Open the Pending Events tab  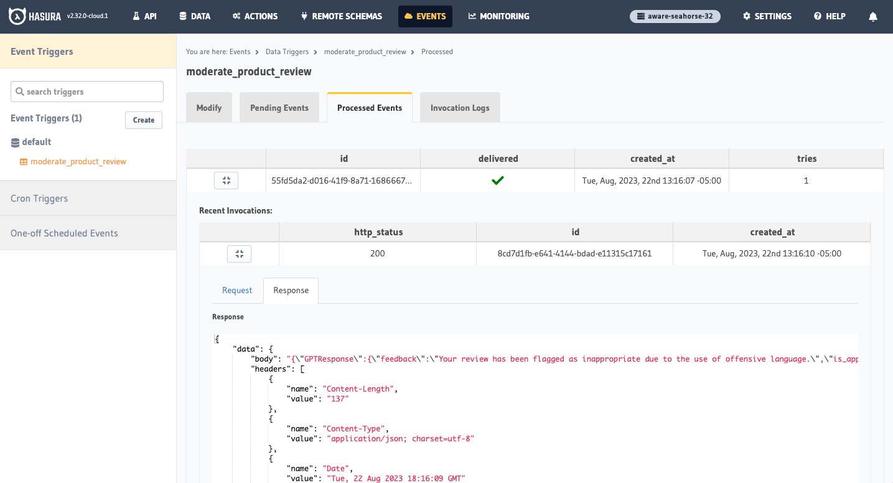[x=279, y=107]
